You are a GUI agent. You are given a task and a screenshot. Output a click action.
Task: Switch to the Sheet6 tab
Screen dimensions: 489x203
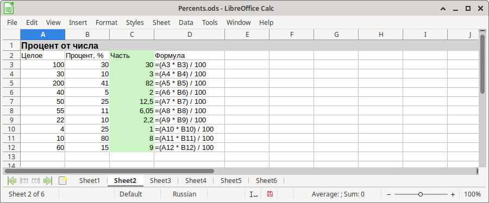tap(267, 180)
